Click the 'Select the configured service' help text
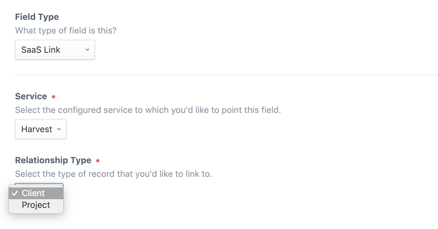Screen dimensions: 438x229 pos(148,110)
